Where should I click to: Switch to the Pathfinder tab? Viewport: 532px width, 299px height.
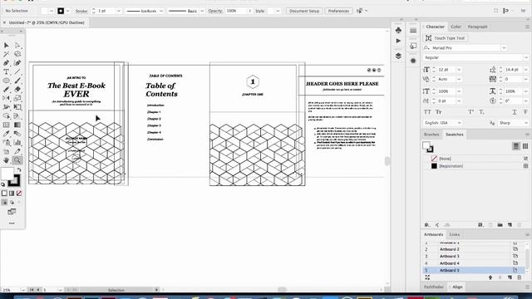point(434,287)
